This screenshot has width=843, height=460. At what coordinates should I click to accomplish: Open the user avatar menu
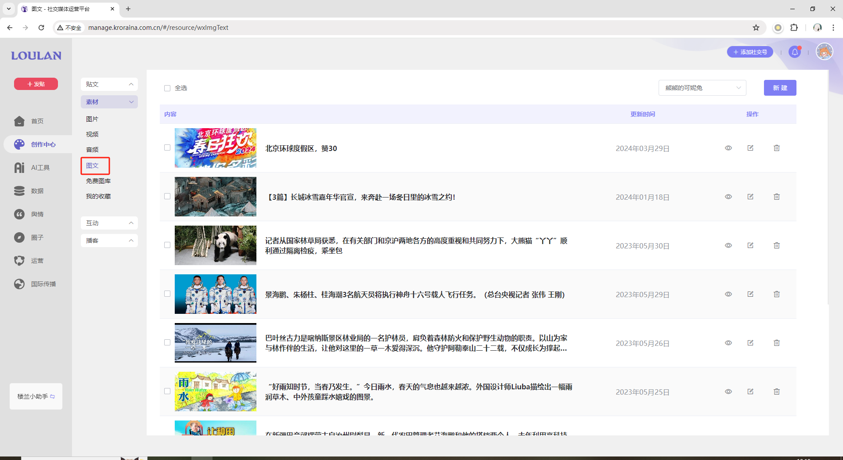point(824,52)
